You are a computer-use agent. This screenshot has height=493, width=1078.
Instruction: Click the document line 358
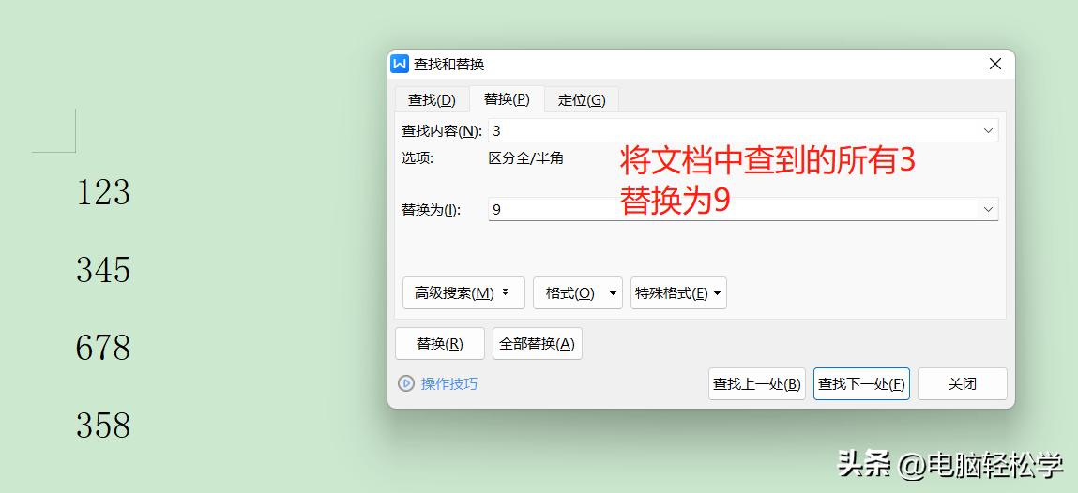103,425
